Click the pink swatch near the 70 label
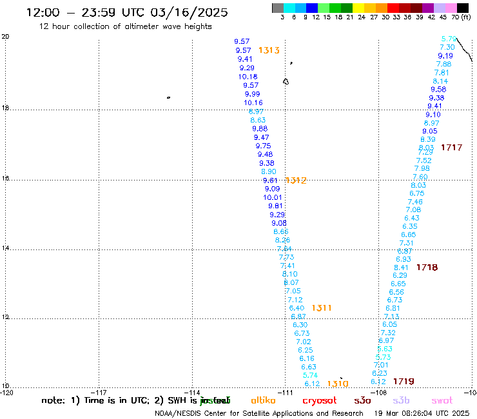 tap(451, 8)
